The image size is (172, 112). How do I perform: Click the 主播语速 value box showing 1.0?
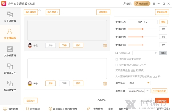coord(163,37)
